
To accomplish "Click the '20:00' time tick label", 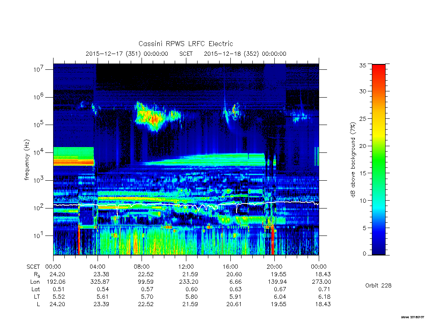I will click(275, 267).
